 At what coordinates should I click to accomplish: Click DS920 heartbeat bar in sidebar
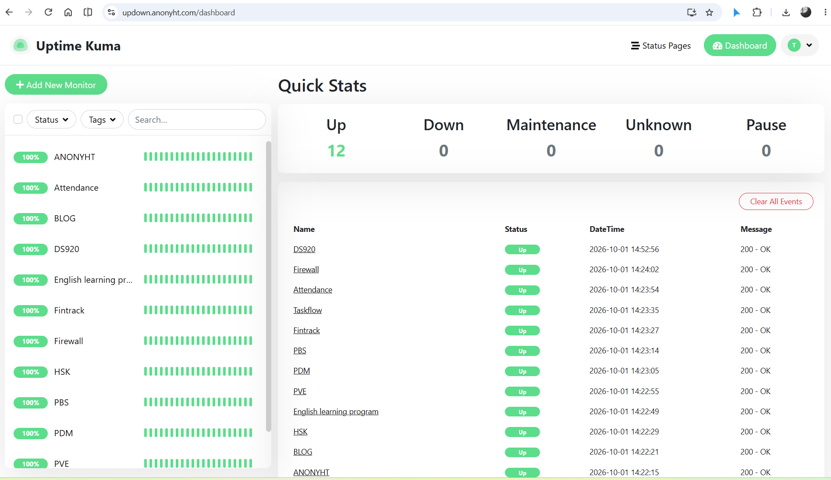point(198,249)
